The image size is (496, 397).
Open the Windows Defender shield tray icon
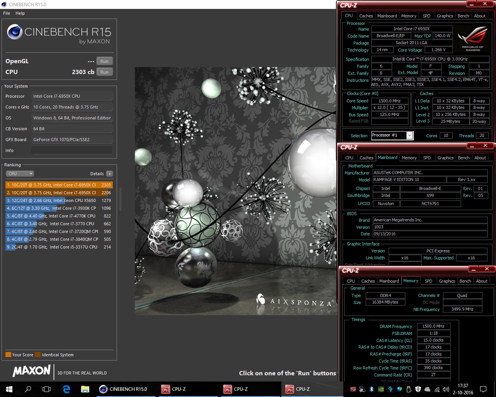pos(418,389)
